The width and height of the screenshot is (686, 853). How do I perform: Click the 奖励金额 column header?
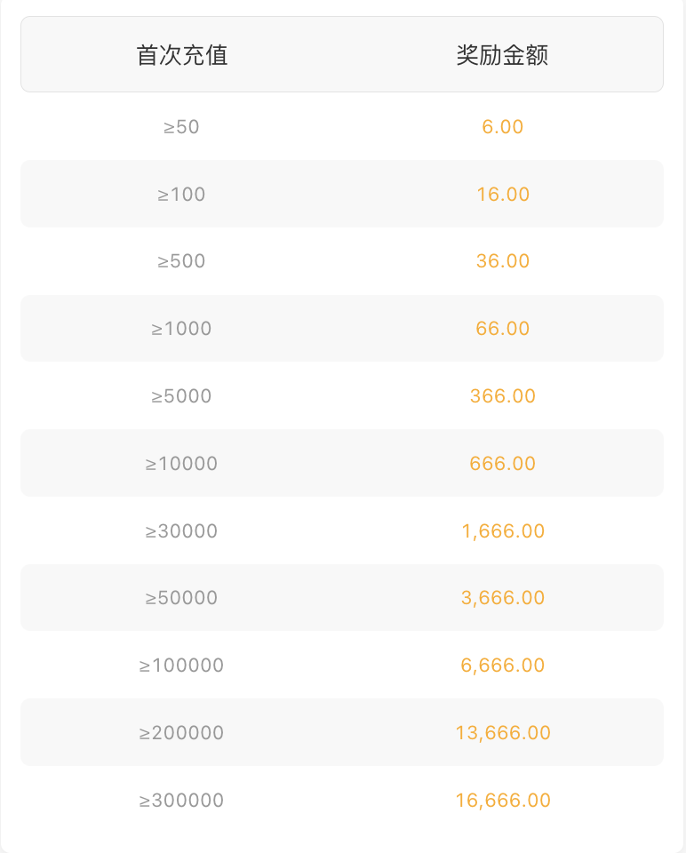(502, 55)
